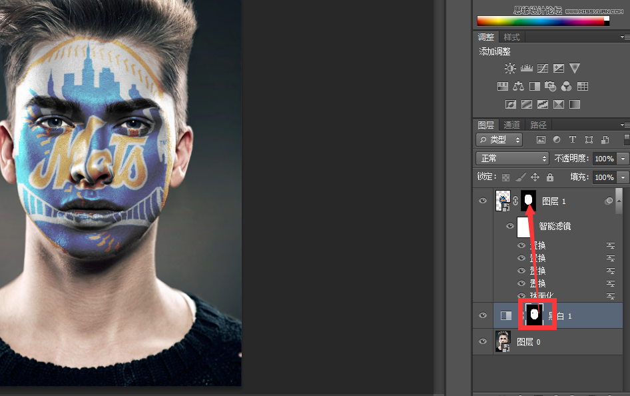This screenshot has width=630, height=396.
Task: Switch to the 路径 tab
Action: coord(538,125)
